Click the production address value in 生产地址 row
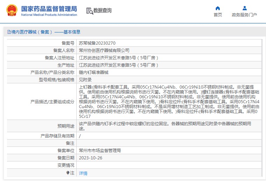This screenshot has width=266, height=181. pyautogui.click(x=119, y=65)
